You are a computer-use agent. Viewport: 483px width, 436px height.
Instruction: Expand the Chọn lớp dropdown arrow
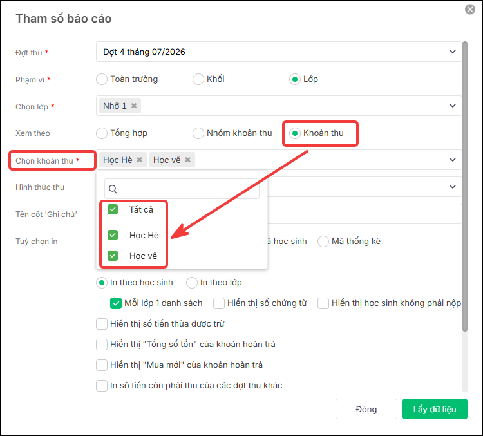(452, 106)
